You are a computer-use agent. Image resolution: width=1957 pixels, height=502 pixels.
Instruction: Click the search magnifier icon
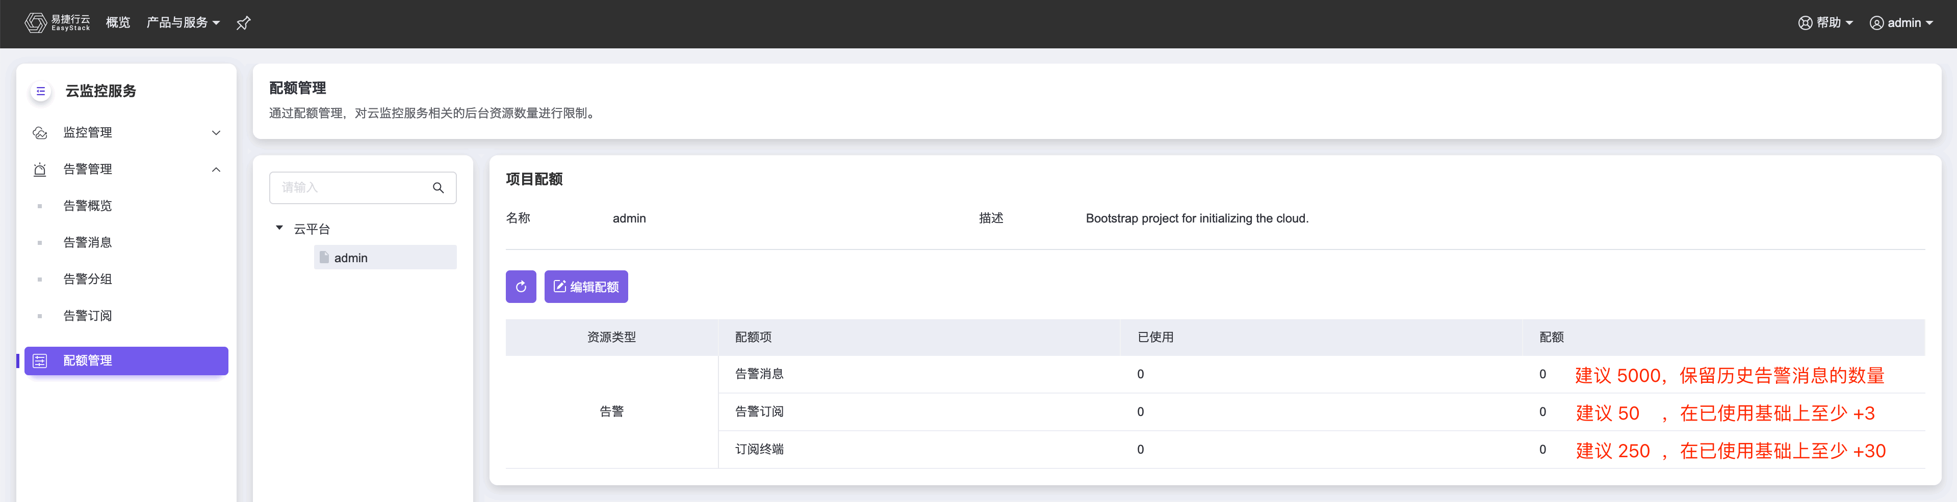pyautogui.click(x=439, y=188)
